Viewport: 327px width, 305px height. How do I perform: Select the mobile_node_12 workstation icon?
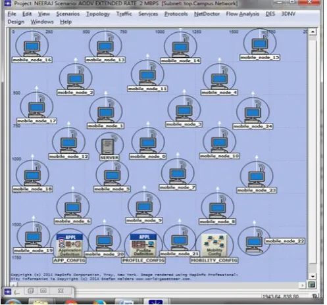point(68,145)
